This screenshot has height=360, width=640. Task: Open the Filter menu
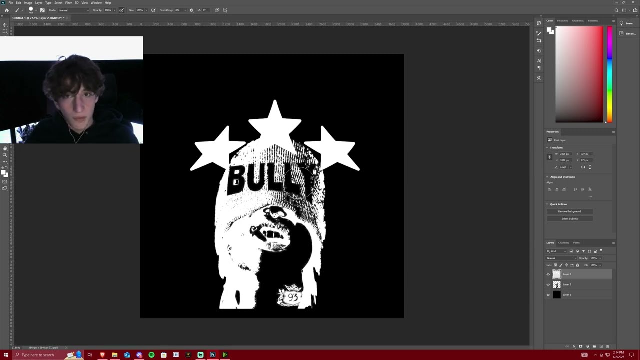pyautogui.click(x=68, y=3)
